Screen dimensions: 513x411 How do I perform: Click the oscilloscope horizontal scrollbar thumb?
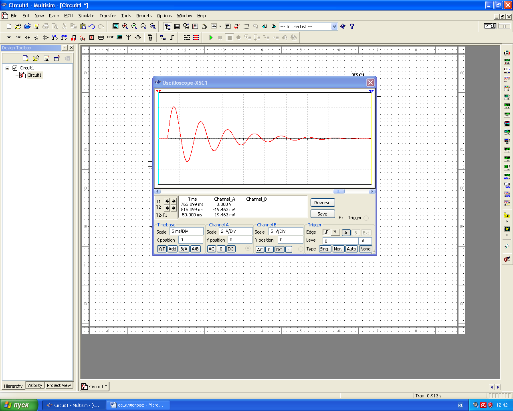[x=339, y=191]
